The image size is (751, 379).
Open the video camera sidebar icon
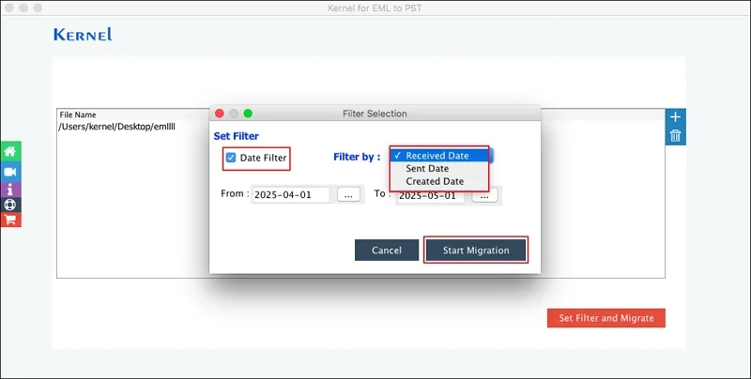[10, 172]
